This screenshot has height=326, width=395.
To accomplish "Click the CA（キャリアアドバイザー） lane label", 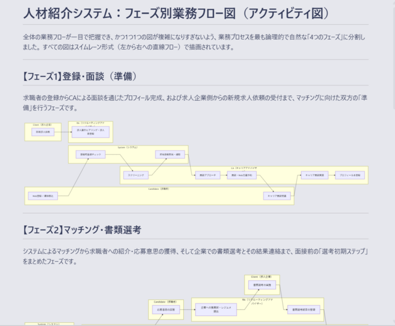I will point(244,168).
